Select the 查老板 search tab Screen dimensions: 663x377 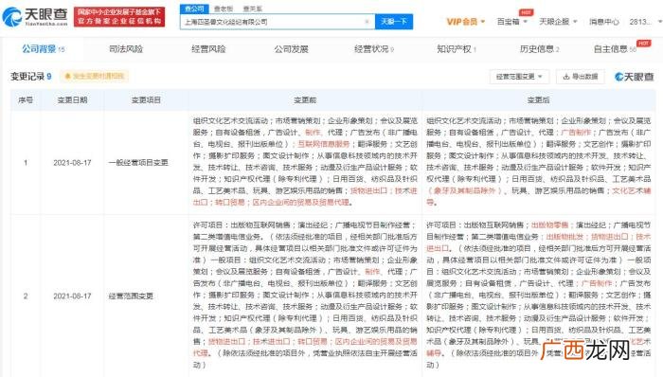click(224, 9)
